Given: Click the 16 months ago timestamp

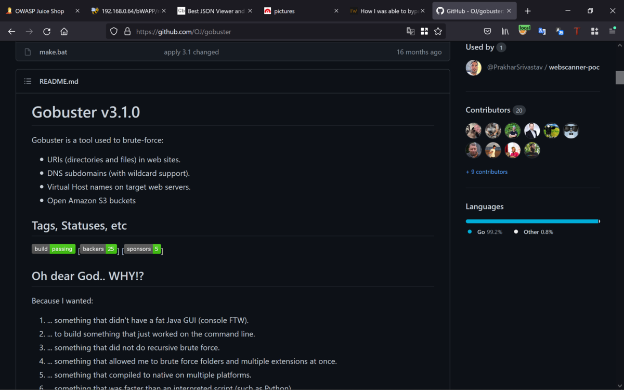Looking at the screenshot, I should (x=419, y=52).
